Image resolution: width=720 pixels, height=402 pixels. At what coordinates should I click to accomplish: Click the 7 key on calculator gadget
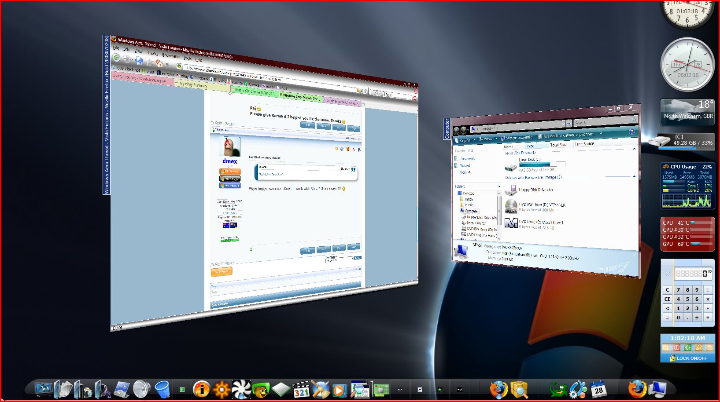(678, 290)
